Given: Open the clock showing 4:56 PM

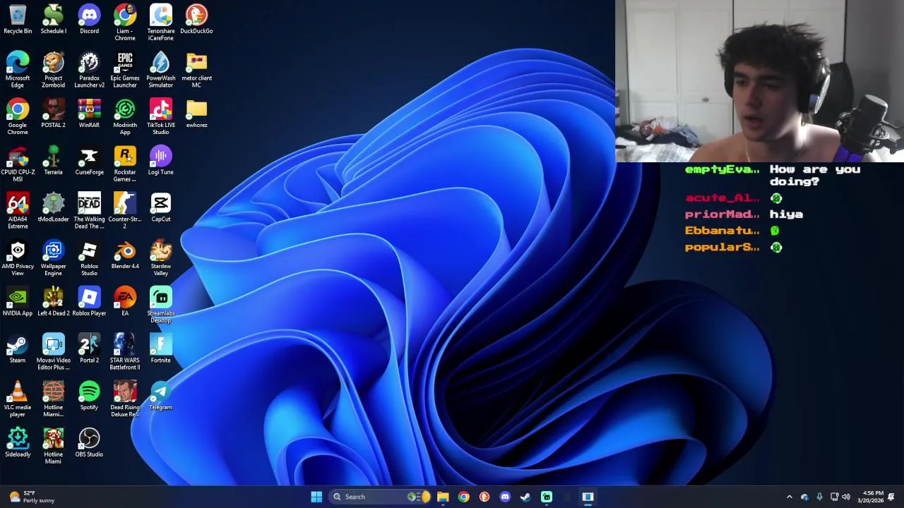Looking at the screenshot, I should click(870, 497).
